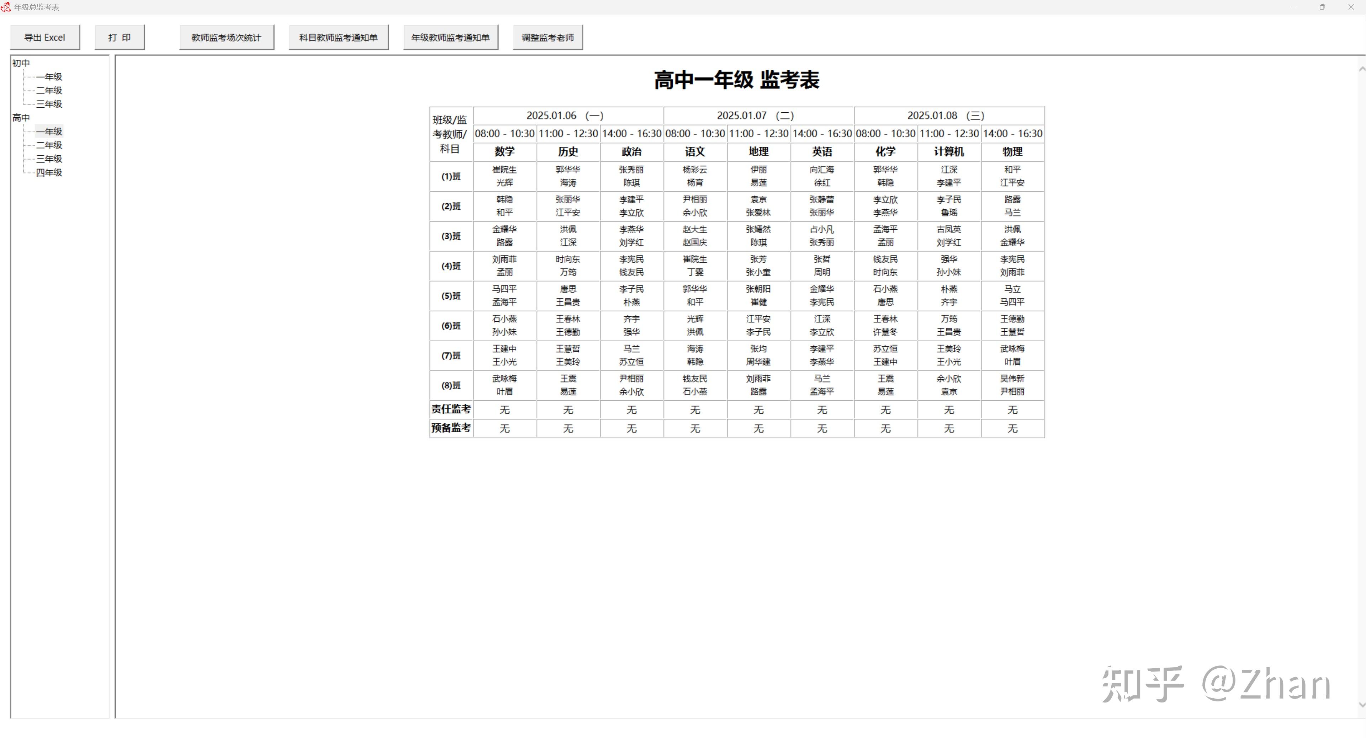Select 初中 三年级 tree item

(x=49, y=105)
